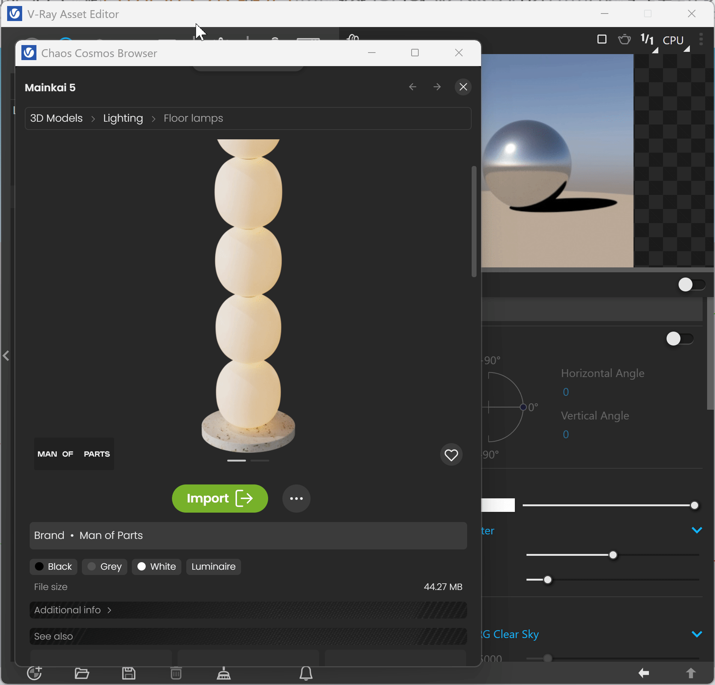715x685 pixels.
Task: Open Floor lamps breadcrumb category
Action: [193, 118]
